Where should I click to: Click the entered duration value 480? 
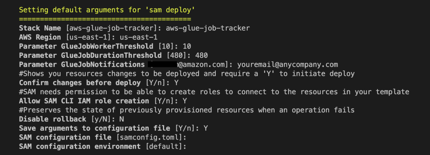(201, 55)
